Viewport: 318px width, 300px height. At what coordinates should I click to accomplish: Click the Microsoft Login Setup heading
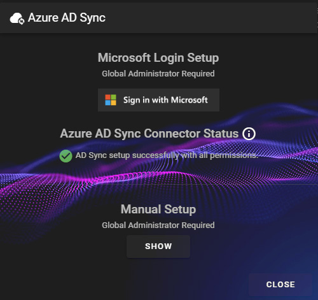tap(158, 58)
